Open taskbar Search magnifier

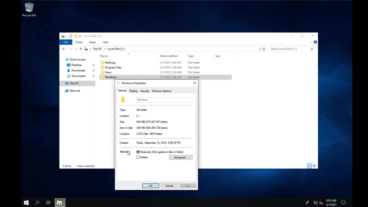tap(37, 203)
